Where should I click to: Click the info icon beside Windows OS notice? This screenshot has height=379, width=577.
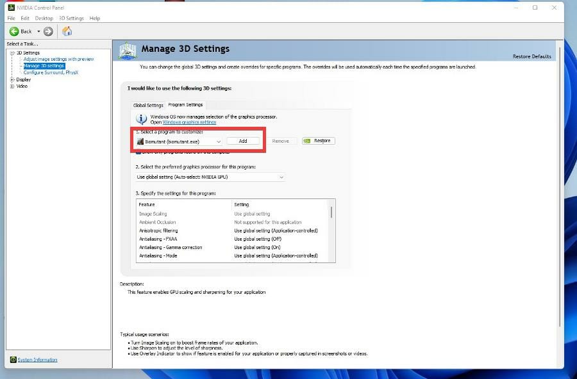coord(141,118)
